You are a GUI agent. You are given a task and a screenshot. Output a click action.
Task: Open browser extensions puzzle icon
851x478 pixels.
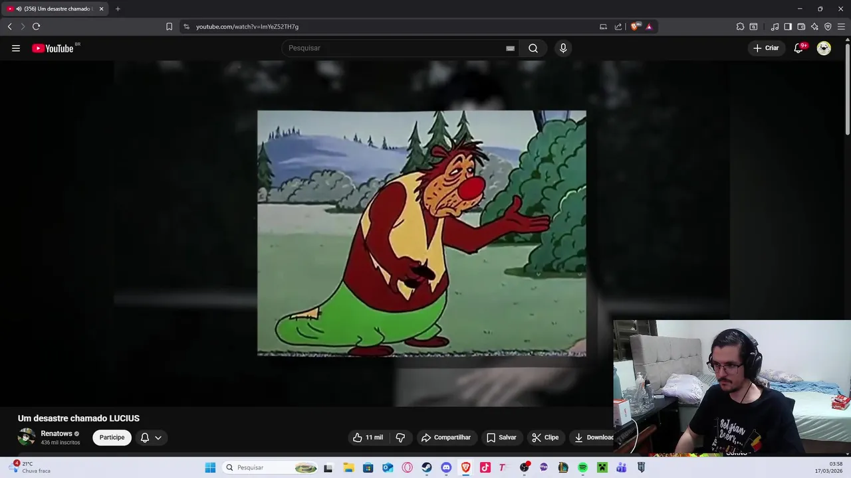pyautogui.click(x=740, y=27)
